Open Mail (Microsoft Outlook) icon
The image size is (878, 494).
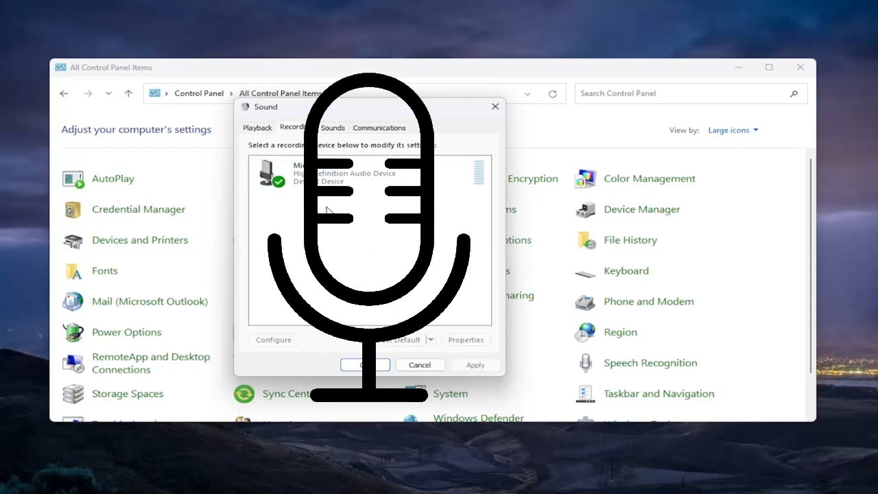[73, 302]
